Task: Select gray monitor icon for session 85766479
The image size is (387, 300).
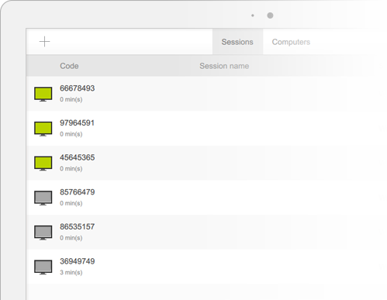Action: point(43,198)
